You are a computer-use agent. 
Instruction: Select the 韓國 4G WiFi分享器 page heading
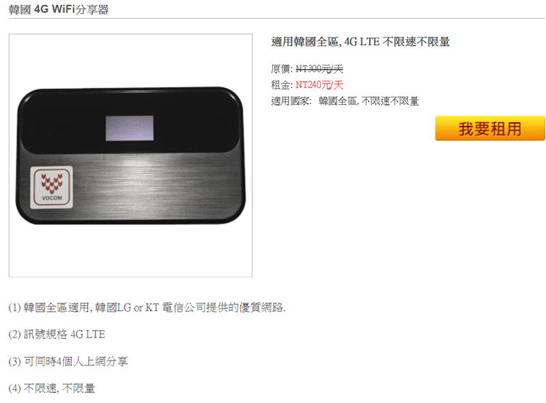(x=59, y=10)
